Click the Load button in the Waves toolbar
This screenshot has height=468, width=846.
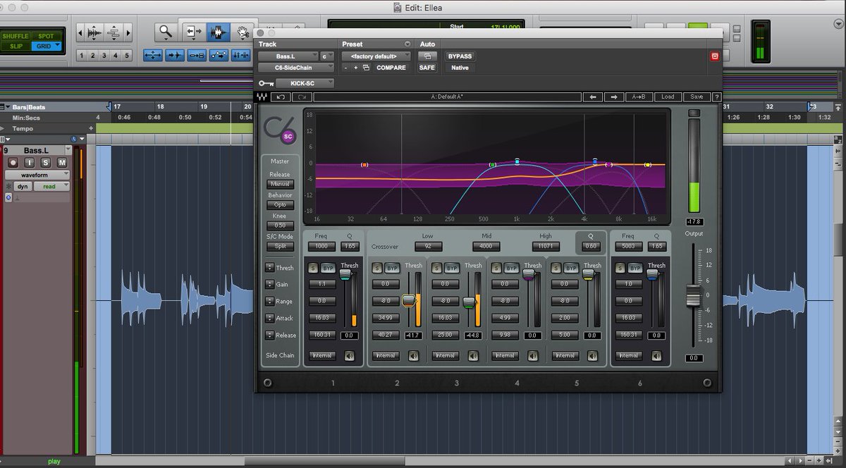coord(667,97)
